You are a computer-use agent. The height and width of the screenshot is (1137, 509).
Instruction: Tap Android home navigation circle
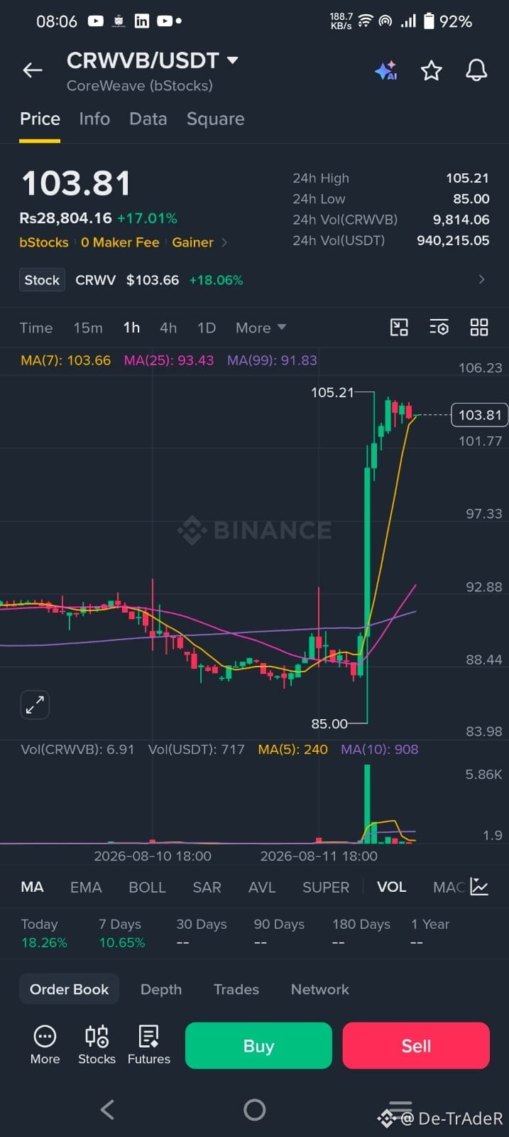pos(254,1109)
